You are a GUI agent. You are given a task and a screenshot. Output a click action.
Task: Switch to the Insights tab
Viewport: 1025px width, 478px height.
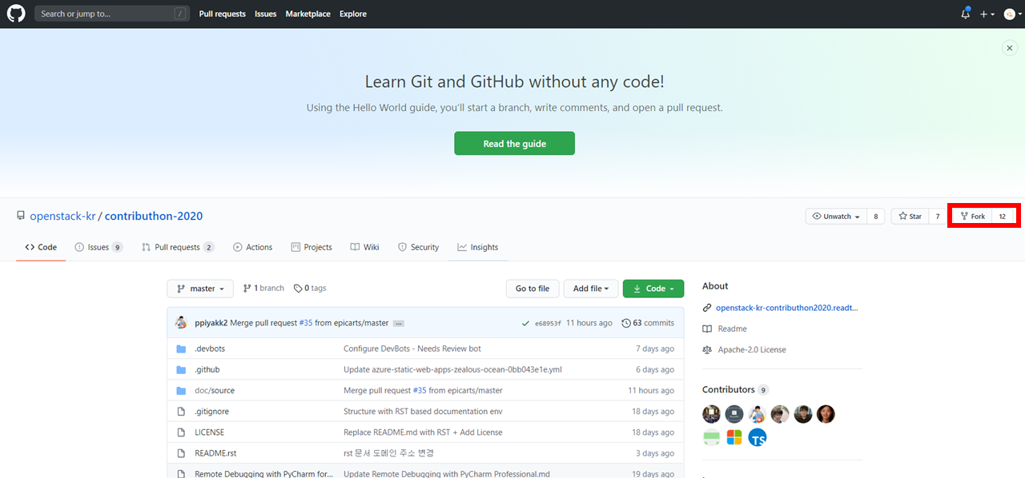point(478,247)
